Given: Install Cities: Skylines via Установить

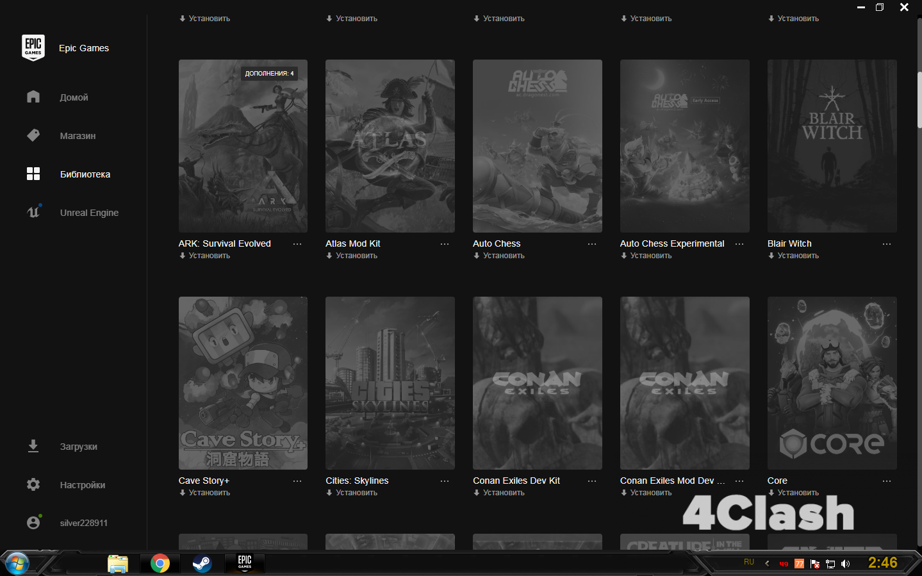Looking at the screenshot, I should coord(352,493).
